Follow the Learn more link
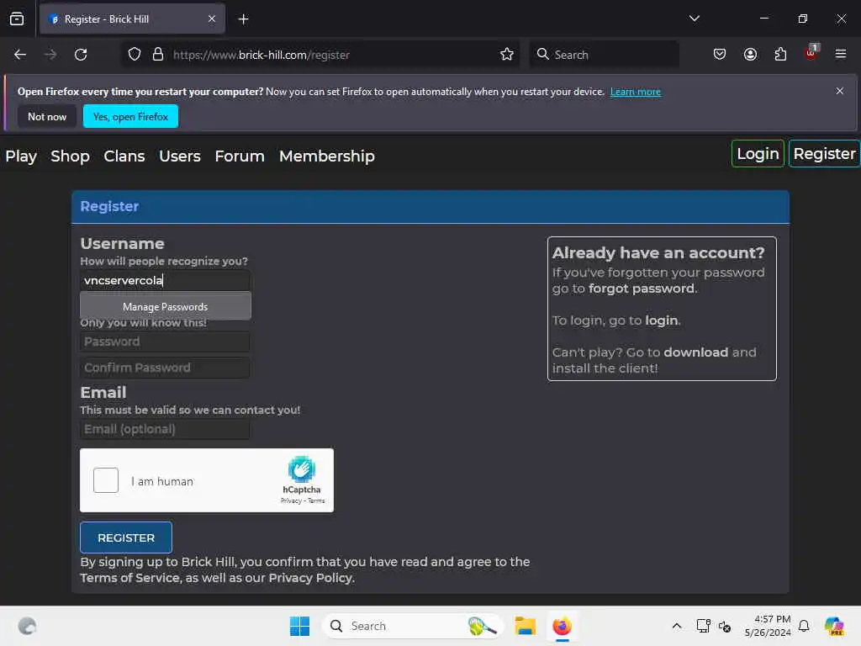The width and height of the screenshot is (861, 646). (636, 92)
